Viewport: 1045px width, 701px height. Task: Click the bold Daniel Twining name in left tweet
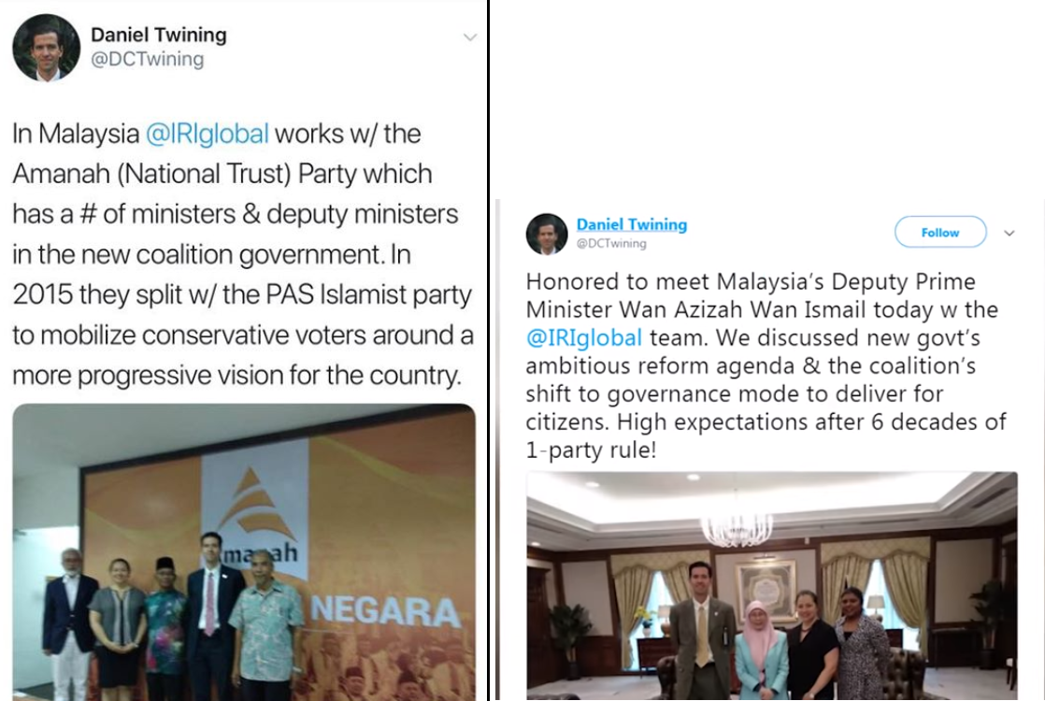pos(159,35)
